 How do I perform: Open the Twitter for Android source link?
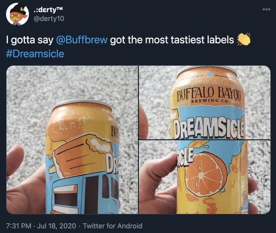pyautogui.click(x=113, y=226)
